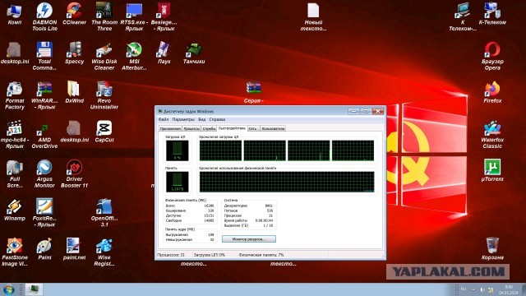Select the paint.net desktop icon
The width and height of the screenshot is (526, 296).
74,249
